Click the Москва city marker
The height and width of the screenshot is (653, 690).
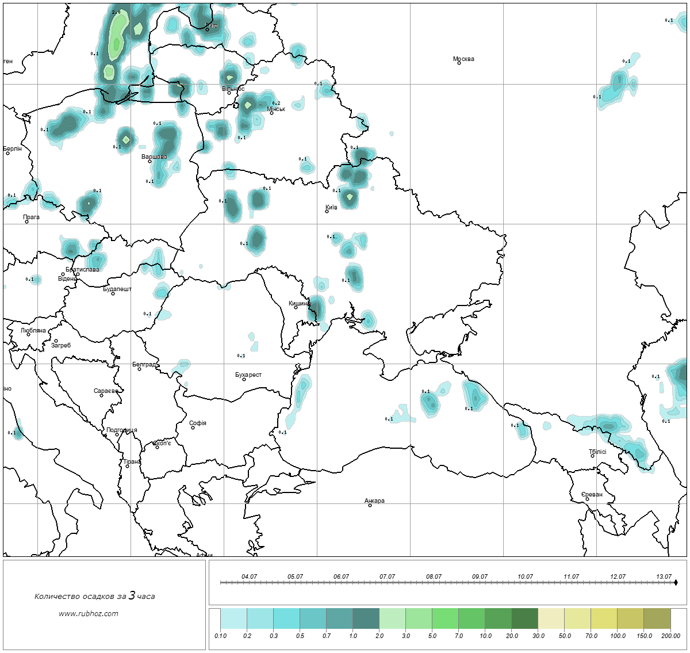pyautogui.click(x=459, y=63)
